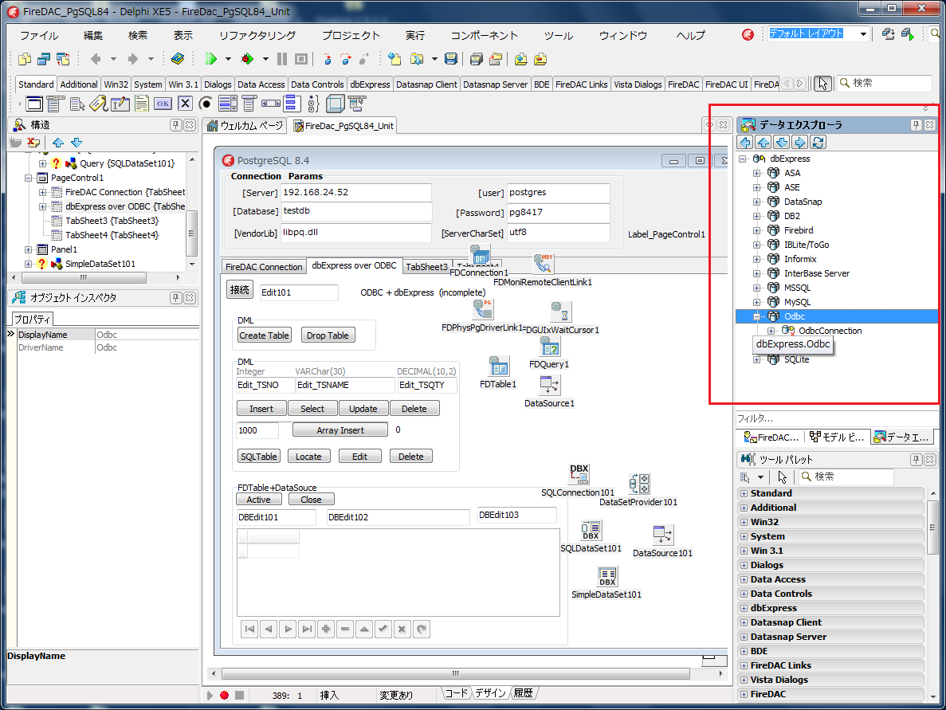Image resolution: width=946 pixels, height=710 pixels.
Task: Click the Array Insert button
Action: (x=340, y=430)
